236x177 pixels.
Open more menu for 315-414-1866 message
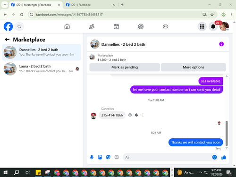[x=143, y=115]
